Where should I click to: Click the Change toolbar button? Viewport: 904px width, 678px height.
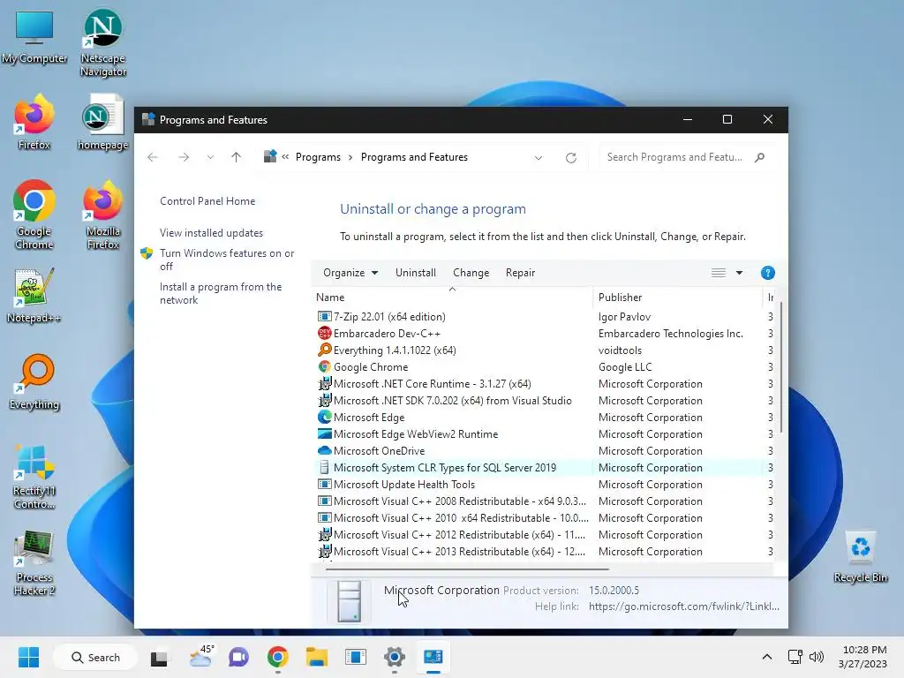[471, 273]
